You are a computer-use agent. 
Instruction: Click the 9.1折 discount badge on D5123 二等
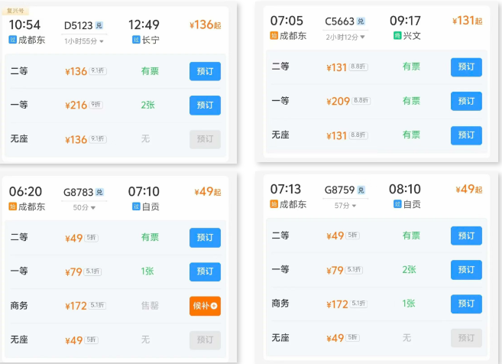(98, 71)
